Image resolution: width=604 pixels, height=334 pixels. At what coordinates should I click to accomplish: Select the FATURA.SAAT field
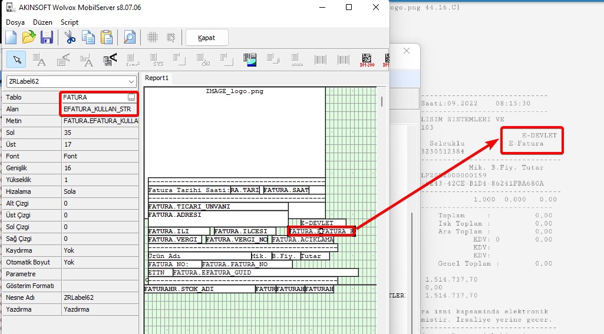(286, 190)
